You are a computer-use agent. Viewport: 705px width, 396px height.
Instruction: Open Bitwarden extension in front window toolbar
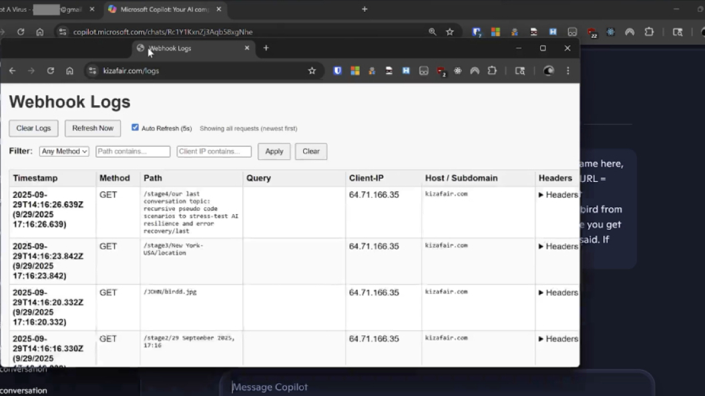coord(338,71)
